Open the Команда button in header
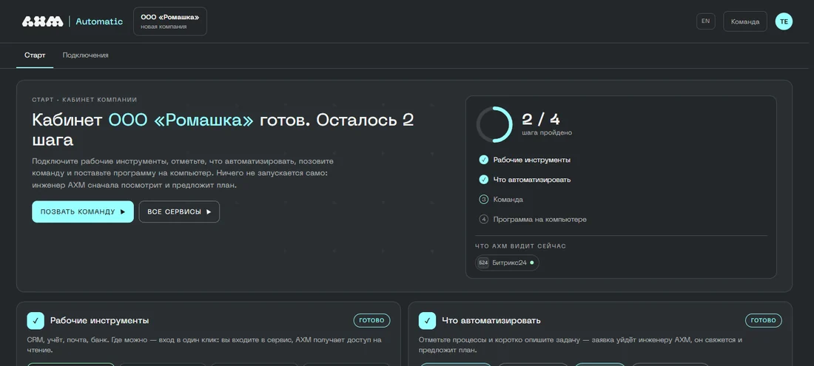 pos(745,21)
